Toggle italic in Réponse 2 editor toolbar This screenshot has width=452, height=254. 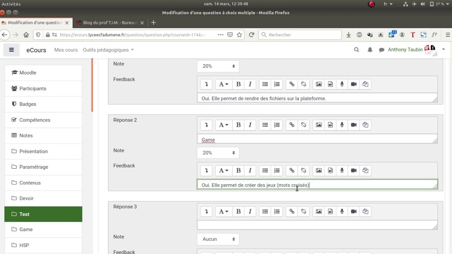[250, 125]
